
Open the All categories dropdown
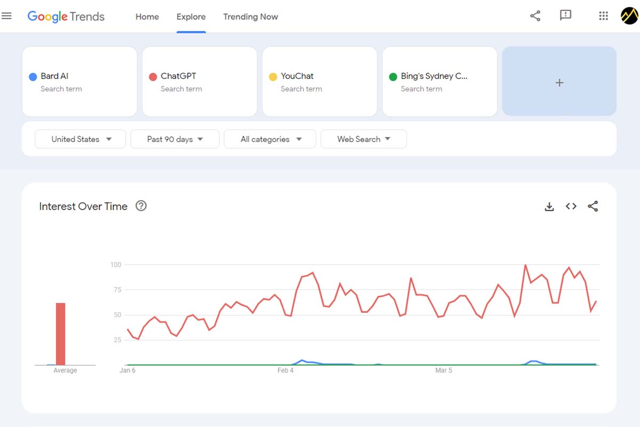pyautogui.click(x=269, y=139)
